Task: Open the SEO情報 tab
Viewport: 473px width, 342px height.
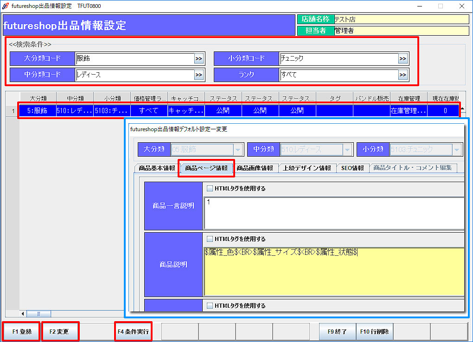Action: point(352,168)
